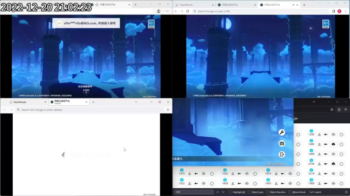Screen dimensions: 350x196
Task: Select the PLAYING 网易云游戏平台 tab in bottom-left Firefox
Action: tap(69, 102)
